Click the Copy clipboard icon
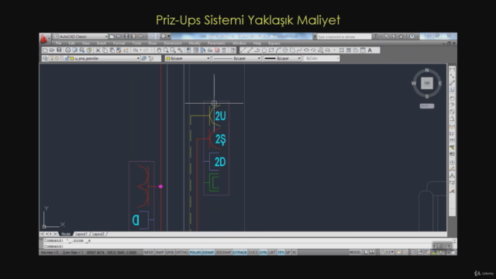This screenshot has height=279, width=496. pos(105,50)
